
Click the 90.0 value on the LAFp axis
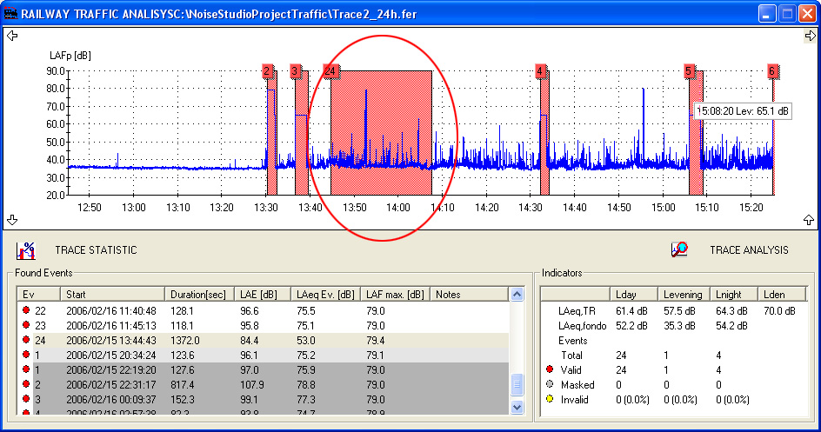tap(56, 70)
